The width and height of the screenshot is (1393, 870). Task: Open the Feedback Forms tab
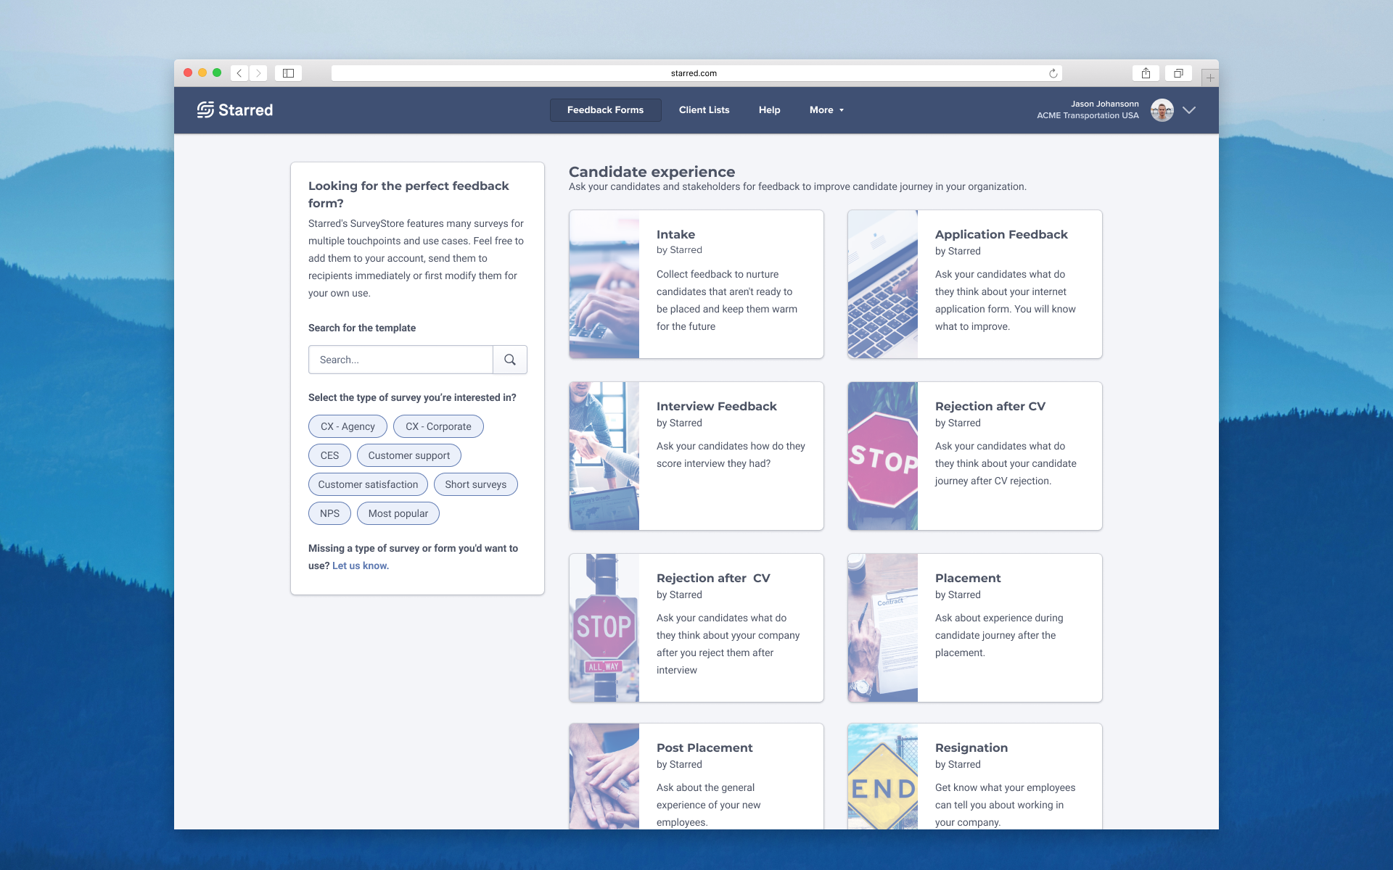pos(605,110)
